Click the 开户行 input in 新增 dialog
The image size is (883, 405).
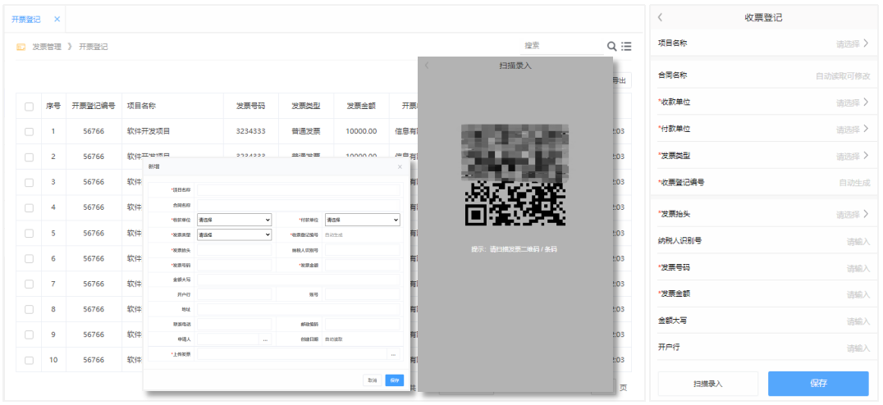(234, 294)
